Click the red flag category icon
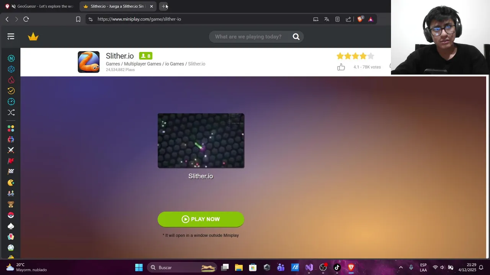 (x=11, y=161)
